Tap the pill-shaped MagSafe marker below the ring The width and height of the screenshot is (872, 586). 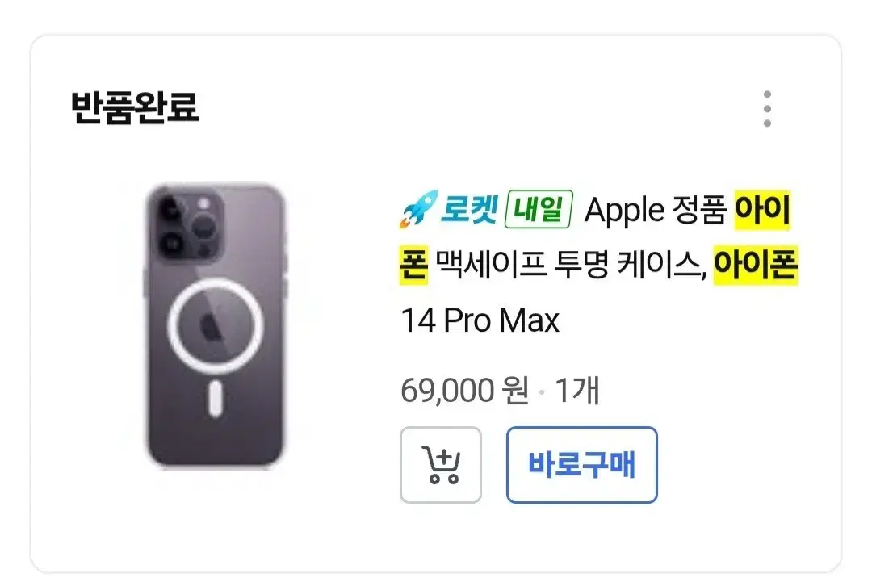215,401
